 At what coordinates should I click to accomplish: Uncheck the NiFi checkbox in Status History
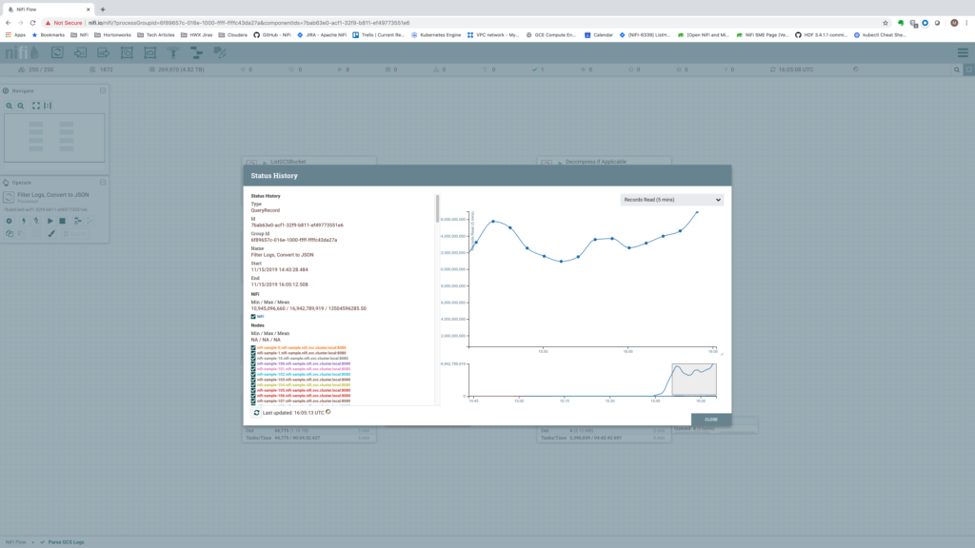(252, 316)
